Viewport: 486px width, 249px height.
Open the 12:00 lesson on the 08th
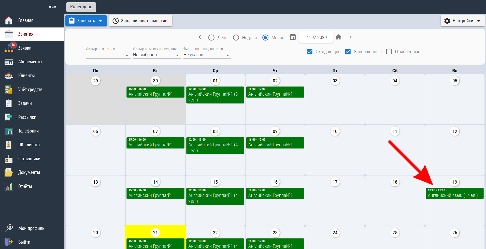click(215, 146)
